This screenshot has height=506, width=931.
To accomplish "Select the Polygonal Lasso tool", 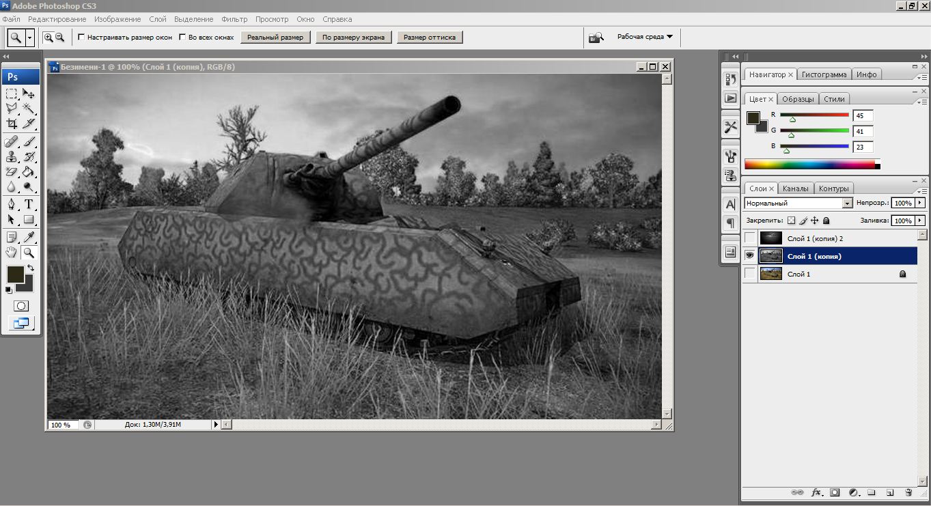I will pos(12,109).
